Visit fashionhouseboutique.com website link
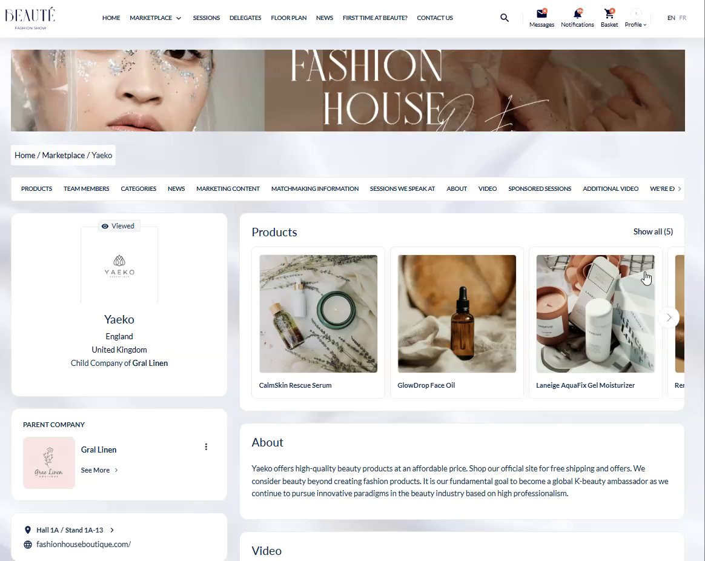Screen dimensions: 705x561 point(84,545)
